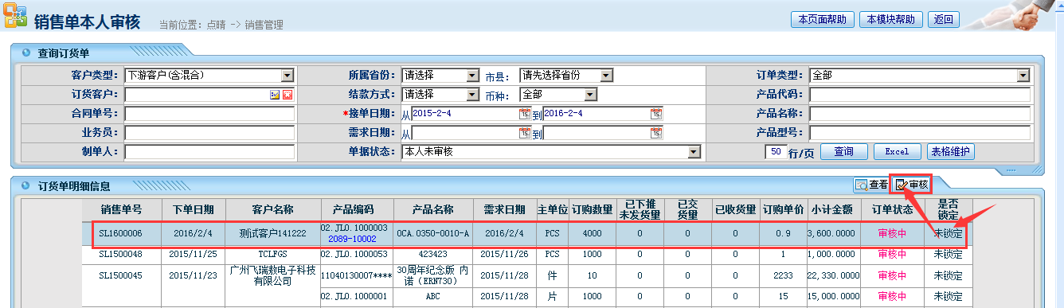Viewport: 1064px width, 308px height.
Task: Open calendar for 需求日期 start date
Action: pyautogui.click(x=524, y=133)
